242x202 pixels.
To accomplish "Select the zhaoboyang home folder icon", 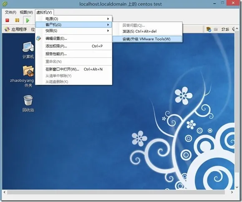I will point(28,71).
